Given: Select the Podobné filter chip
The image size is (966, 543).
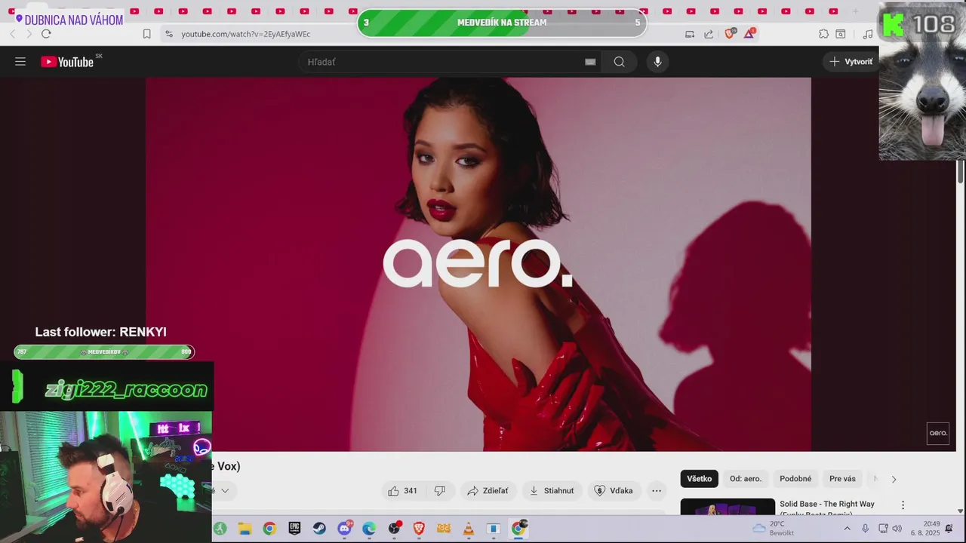Looking at the screenshot, I should 795,479.
